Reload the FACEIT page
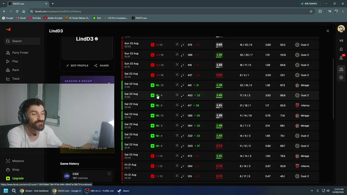 (x=17, y=11)
